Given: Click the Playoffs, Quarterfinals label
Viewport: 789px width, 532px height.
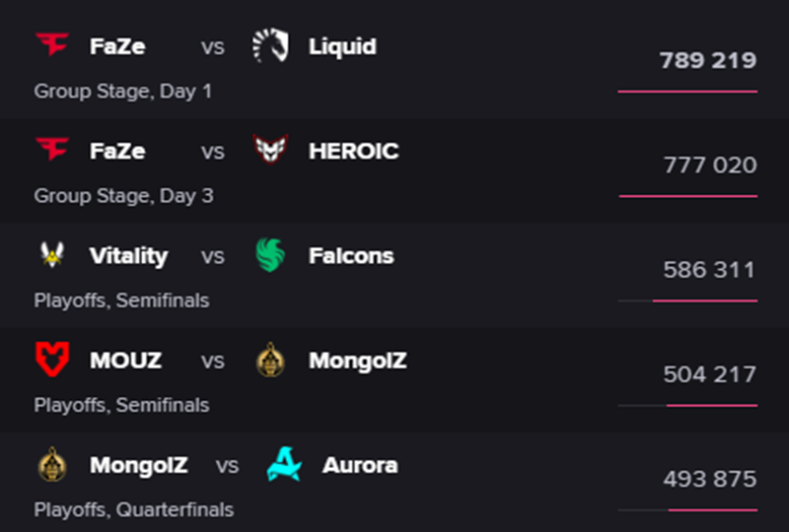Looking at the screenshot, I should pyautogui.click(x=134, y=510).
